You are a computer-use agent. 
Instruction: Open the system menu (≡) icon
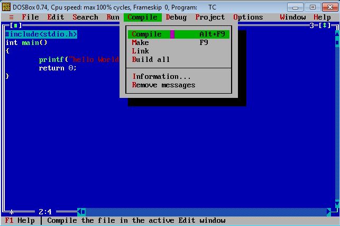pyautogui.click(x=11, y=17)
